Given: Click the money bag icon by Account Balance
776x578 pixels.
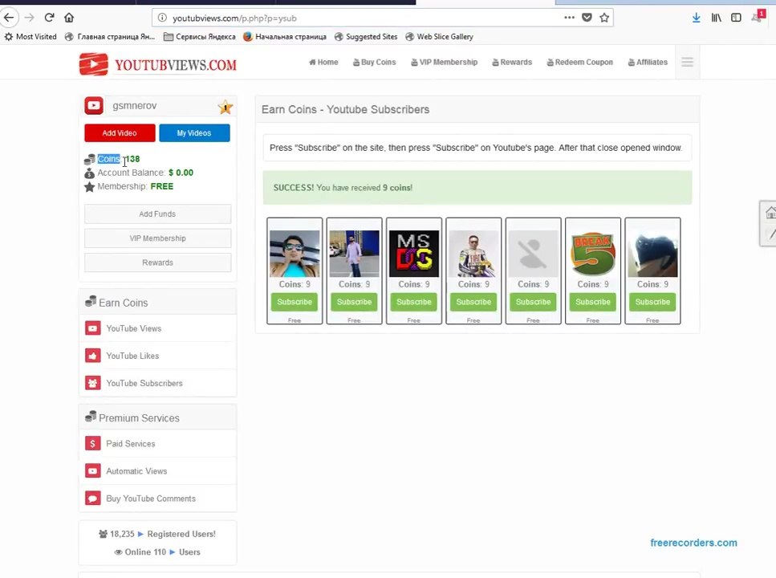Looking at the screenshot, I should (90, 173).
